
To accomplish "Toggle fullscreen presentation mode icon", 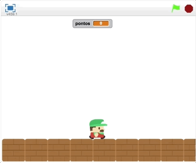I will click(x=10, y=8).
